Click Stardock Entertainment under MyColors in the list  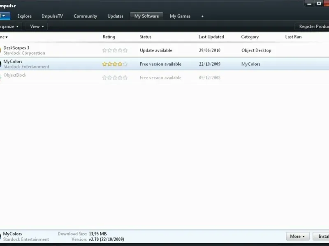coord(26,67)
